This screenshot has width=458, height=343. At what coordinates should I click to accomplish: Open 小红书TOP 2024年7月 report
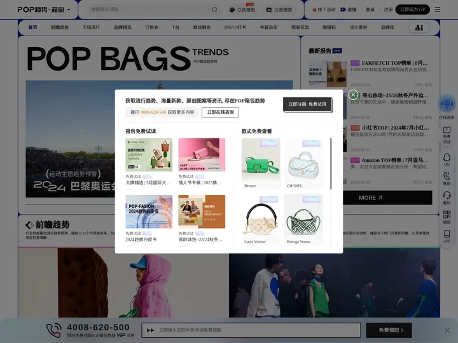click(x=390, y=128)
